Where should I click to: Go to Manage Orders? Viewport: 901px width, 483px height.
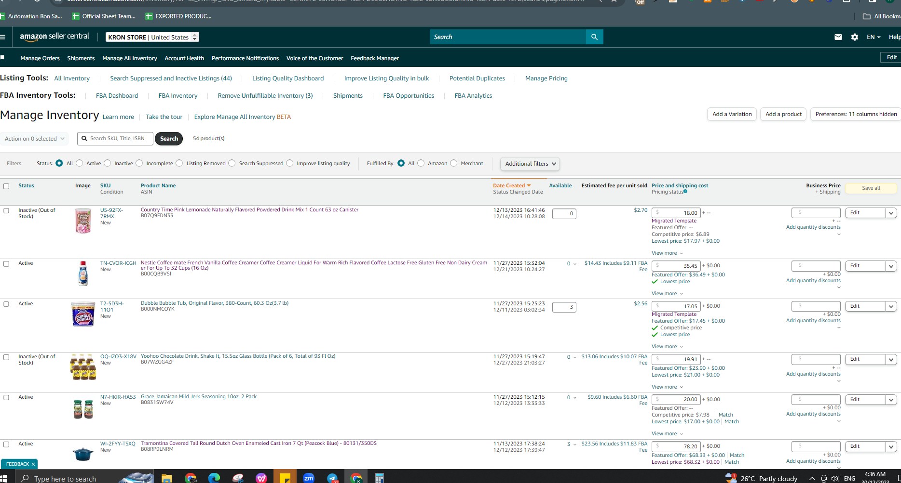(x=40, y=58)
